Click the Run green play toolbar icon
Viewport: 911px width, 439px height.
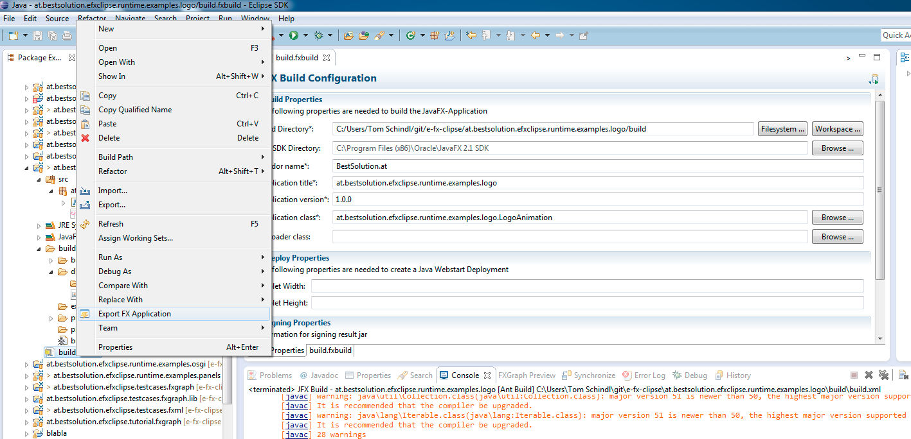pyautogui.click(x=294, y=35)
